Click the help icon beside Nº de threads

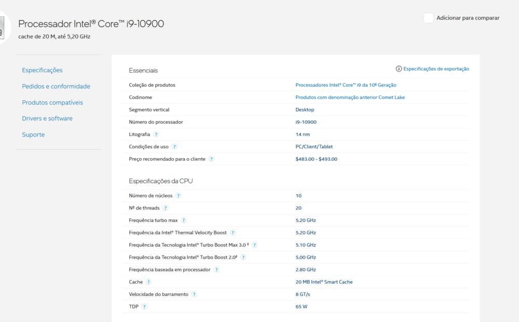click(166, 208)
